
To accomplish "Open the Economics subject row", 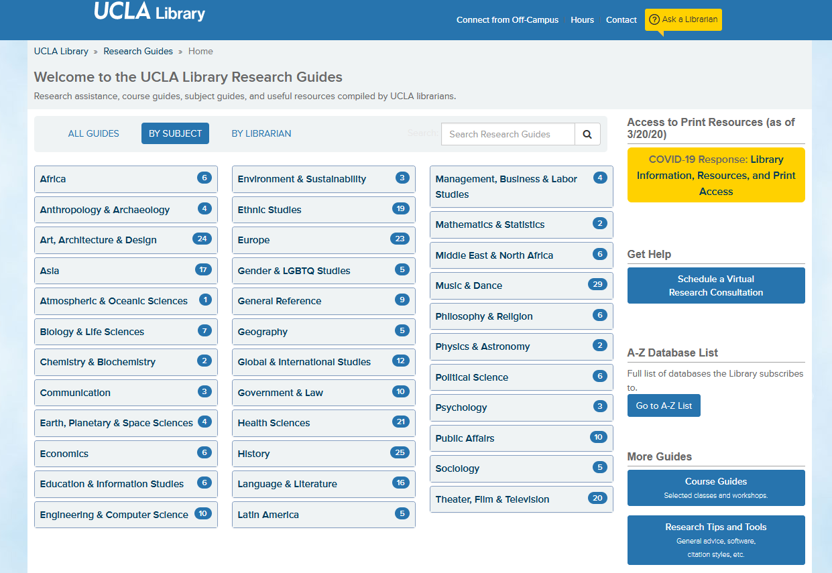I will click(126, 454).
